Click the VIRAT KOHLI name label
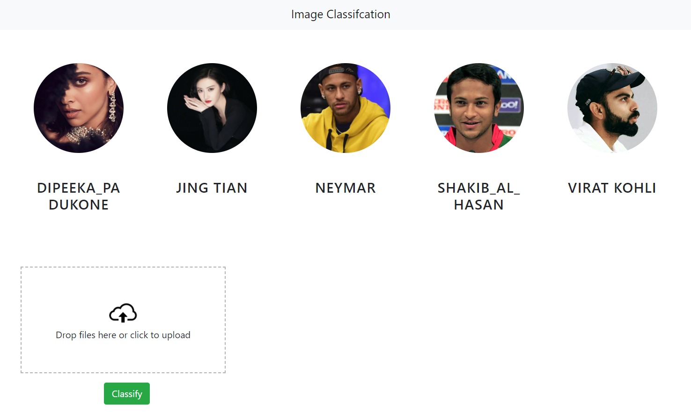Screen dimensions: 691x420 coord(612,188)
